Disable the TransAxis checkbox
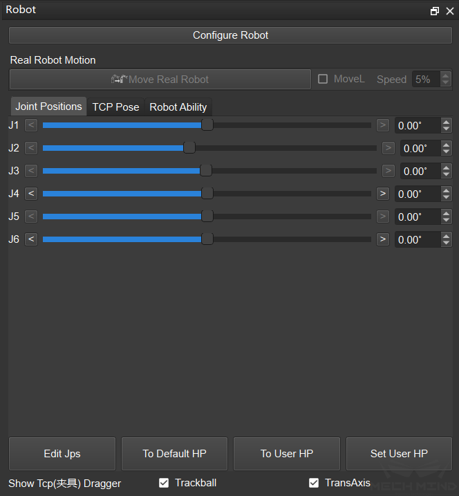This screenshot has height=496, width=459. tap(314, 483)
